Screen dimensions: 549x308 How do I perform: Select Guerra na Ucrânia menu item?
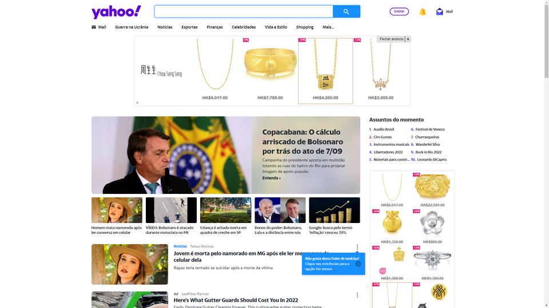tap(132, 27)
